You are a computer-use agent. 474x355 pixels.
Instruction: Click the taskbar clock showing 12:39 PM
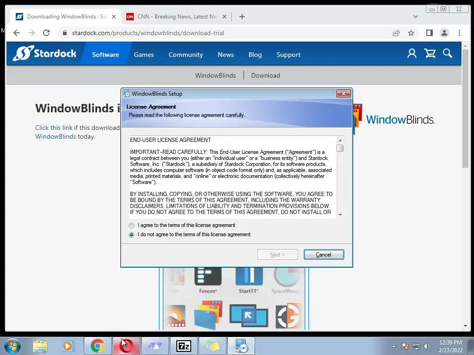pos(450,346)
